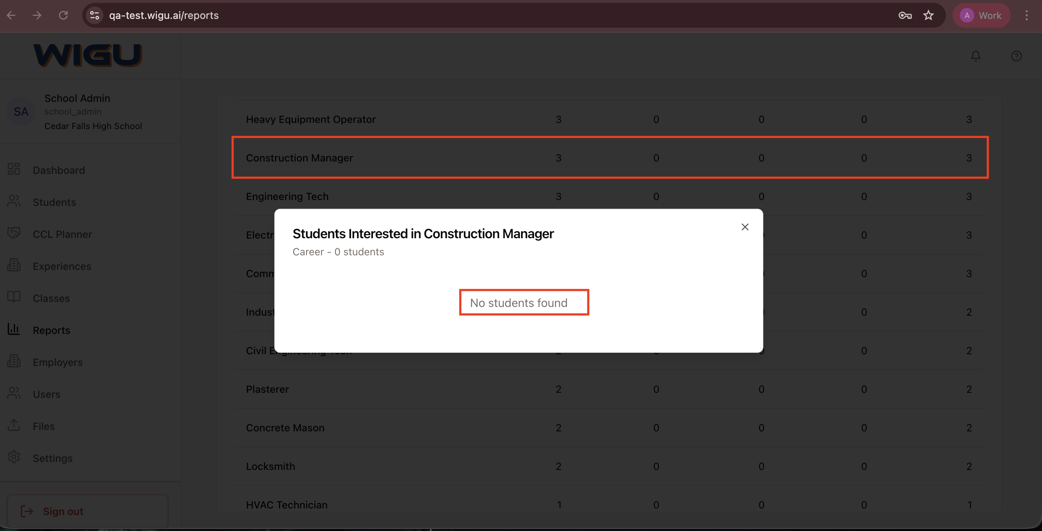Screen dimensions: 1042x531
Task: Open the Users sidebar section
Action: (47, 394)
